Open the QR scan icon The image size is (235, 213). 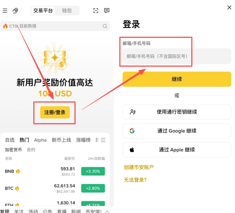pos(96,10)
